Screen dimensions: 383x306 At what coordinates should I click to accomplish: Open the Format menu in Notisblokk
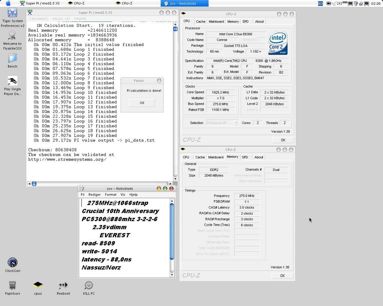[x=111, y=195]
